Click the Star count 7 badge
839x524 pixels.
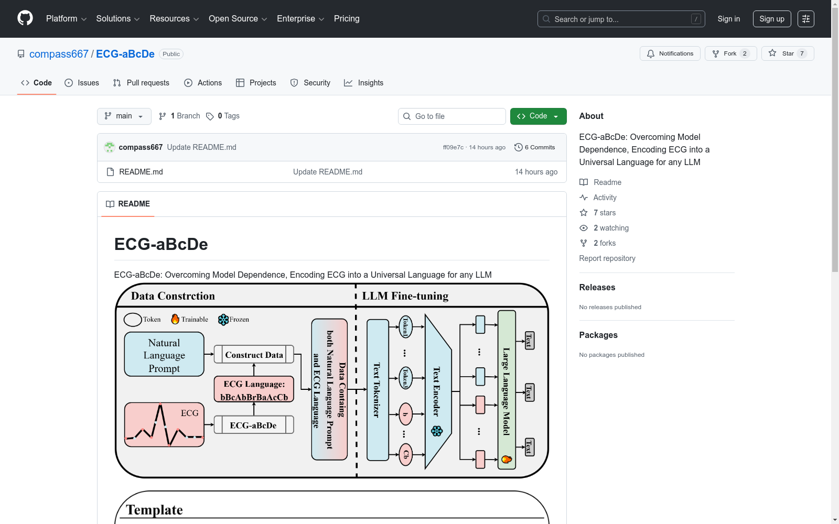[x=802, y=53]
